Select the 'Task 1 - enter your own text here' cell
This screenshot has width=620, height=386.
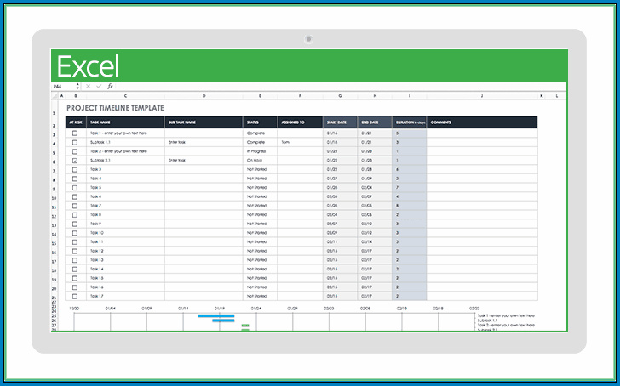[125, 133]
